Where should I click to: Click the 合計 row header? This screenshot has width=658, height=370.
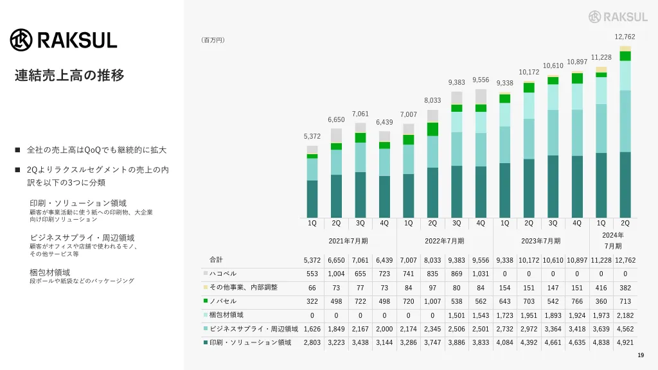pyautogui.click(x=216, y=260)
